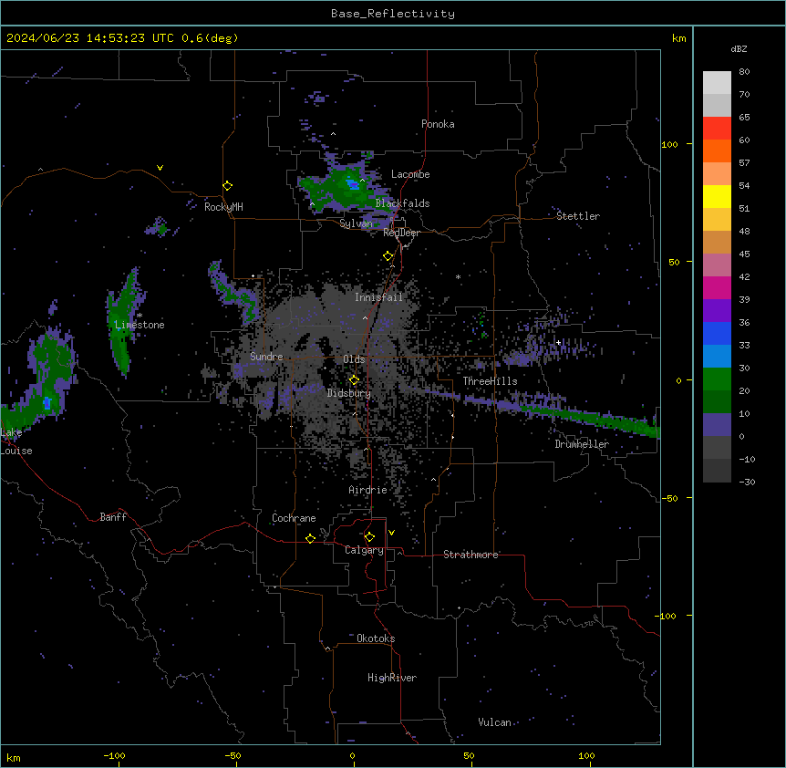Click the green rain band over Limestone
This screenshot has height=768, width=786.
click(x=122, y=323)
